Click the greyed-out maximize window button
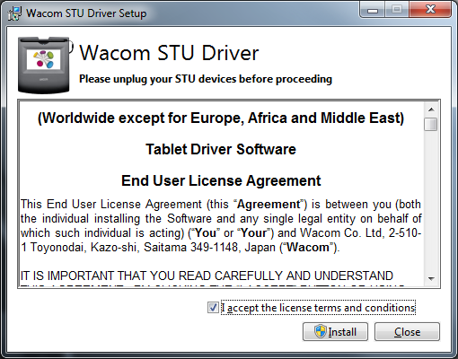The width and height of the screenshot is (458, 359). [397, 10]
